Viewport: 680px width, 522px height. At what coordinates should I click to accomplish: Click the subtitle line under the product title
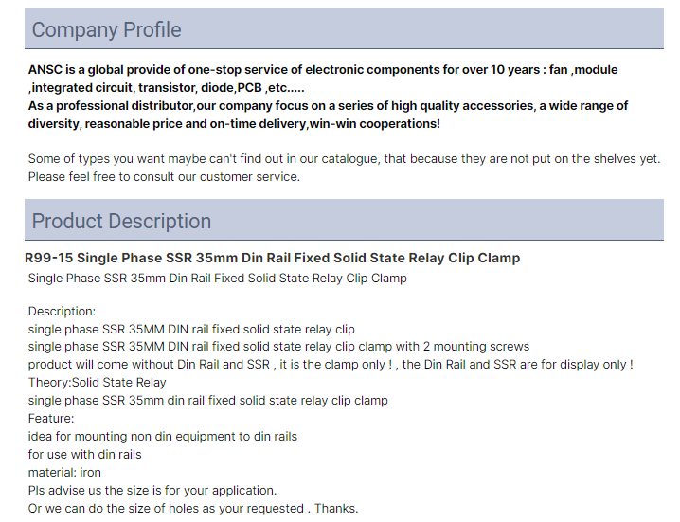[218, 279]
